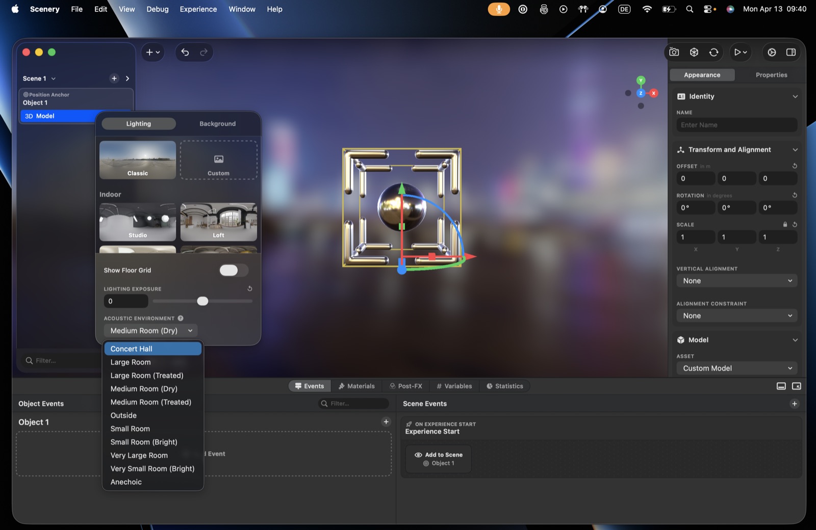The image size is (816, 530).
Task: Reset lighting exposure value
Action: click(250, 288)
